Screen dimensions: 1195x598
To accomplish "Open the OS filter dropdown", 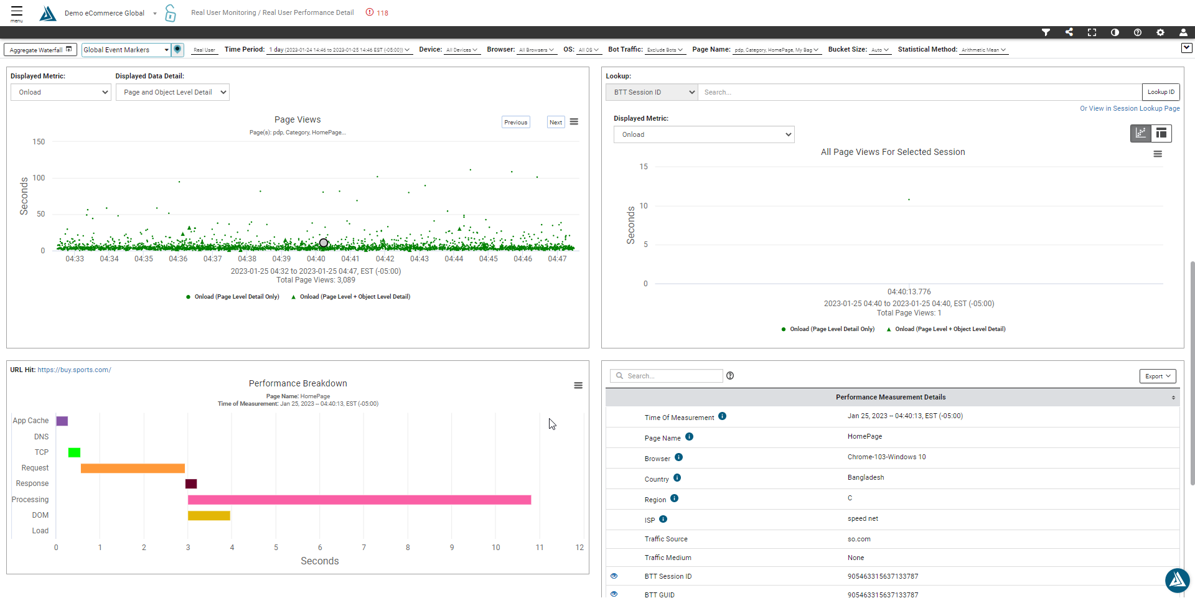I will 589,50.
